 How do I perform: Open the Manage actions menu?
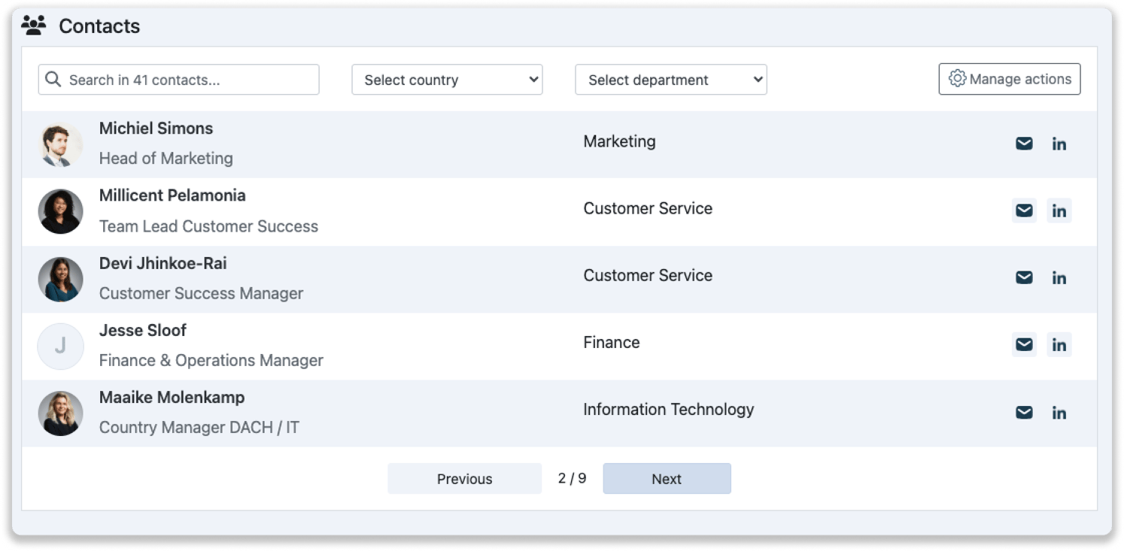tap(1009, 79)
